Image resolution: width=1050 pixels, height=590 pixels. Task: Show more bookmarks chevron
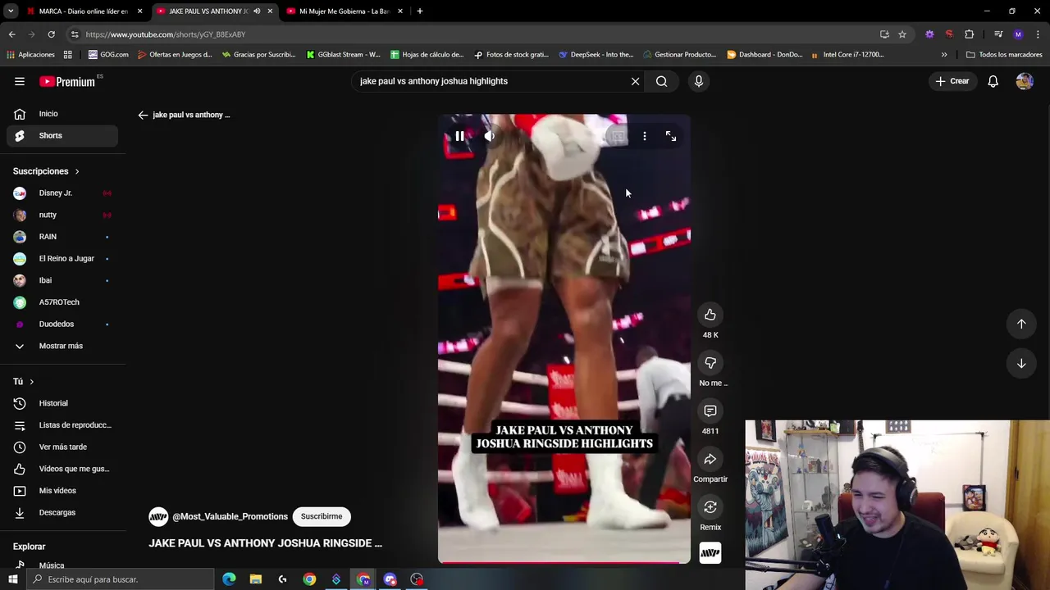[944, 55]
